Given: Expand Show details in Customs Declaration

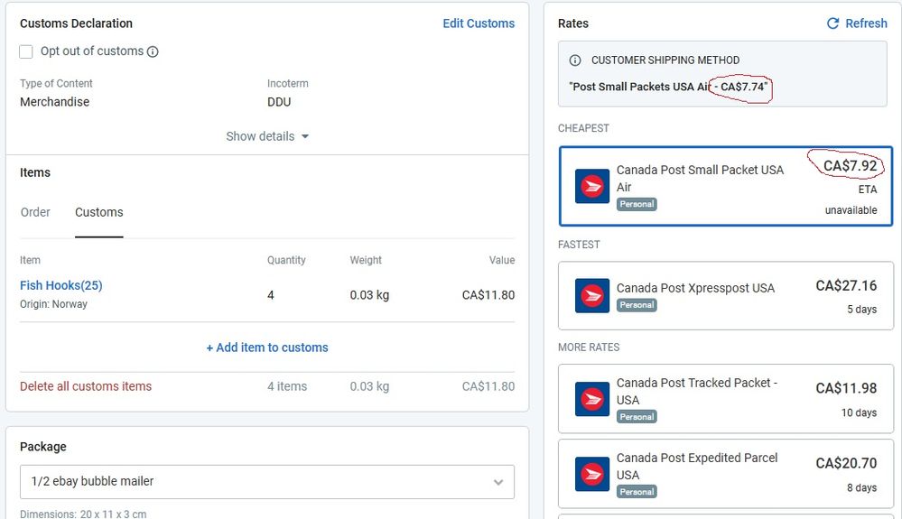Looking at the screenshot, I should (267, 136).
